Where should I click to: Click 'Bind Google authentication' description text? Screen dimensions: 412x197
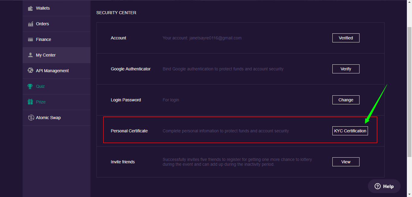pos(223,69)
